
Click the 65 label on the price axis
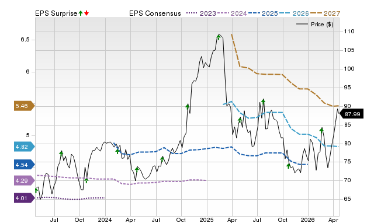click(347, 199)
